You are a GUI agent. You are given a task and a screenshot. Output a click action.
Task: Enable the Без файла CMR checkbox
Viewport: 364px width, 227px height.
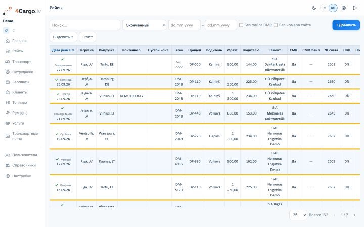tap(241, 25)
